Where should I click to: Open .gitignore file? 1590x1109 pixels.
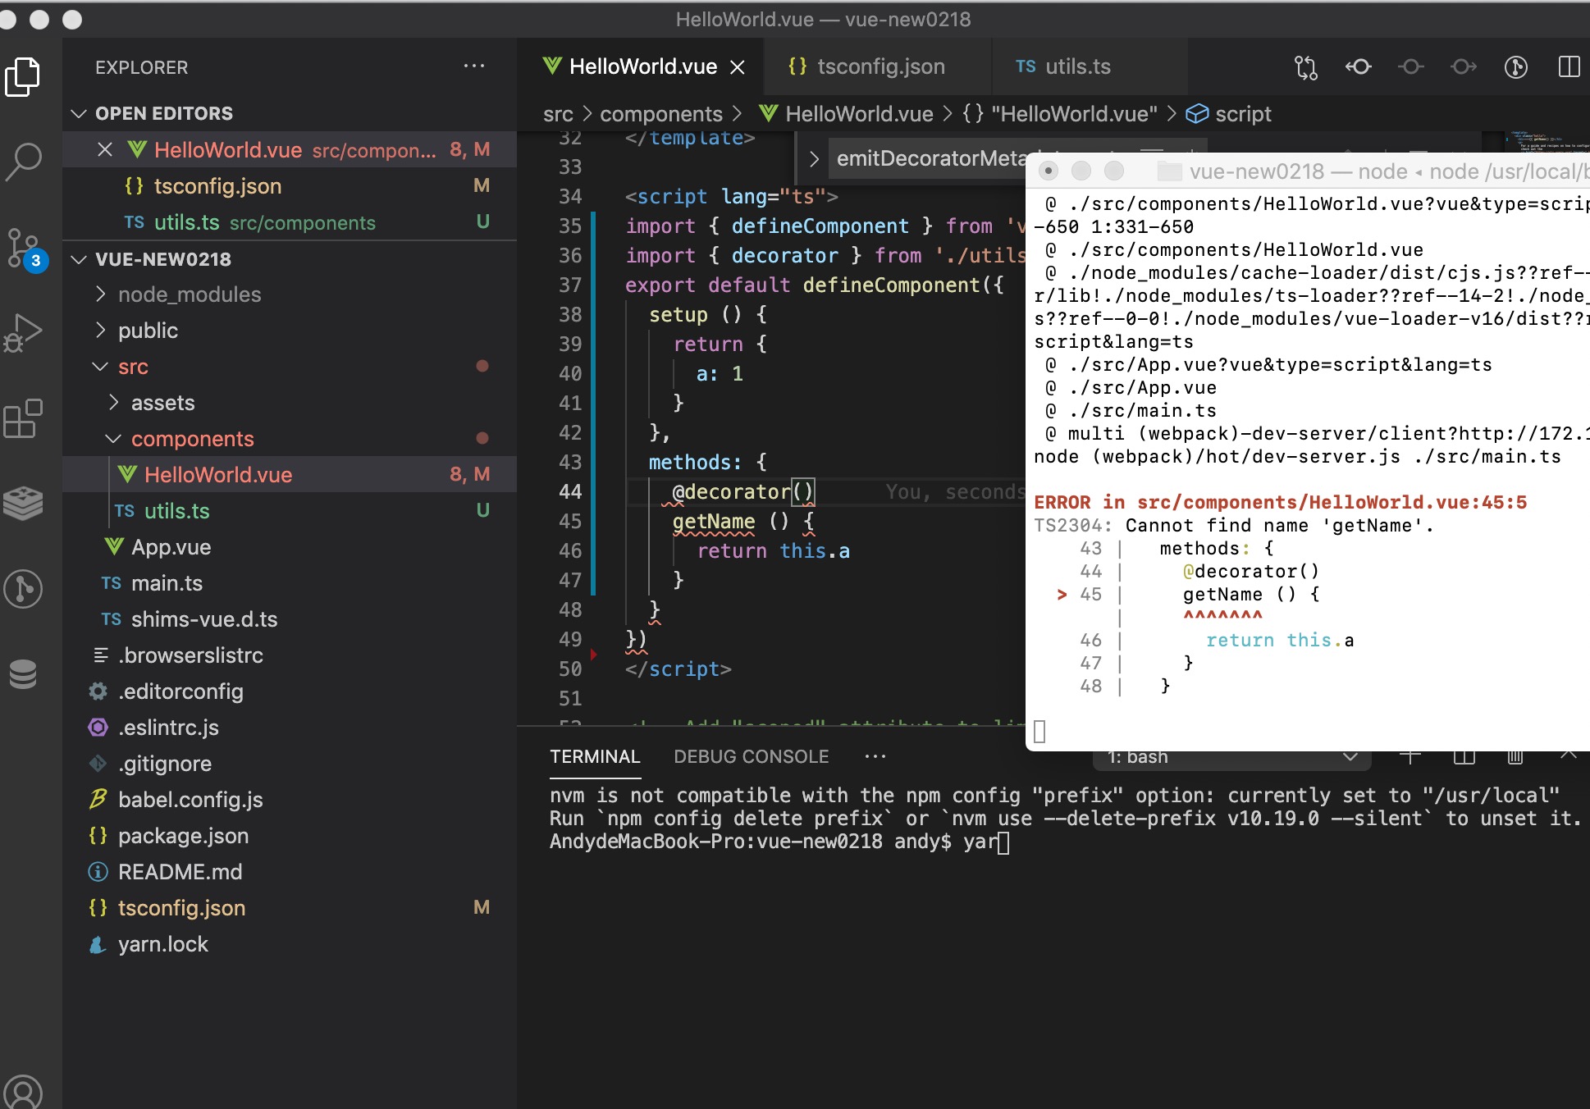(290, 764)
